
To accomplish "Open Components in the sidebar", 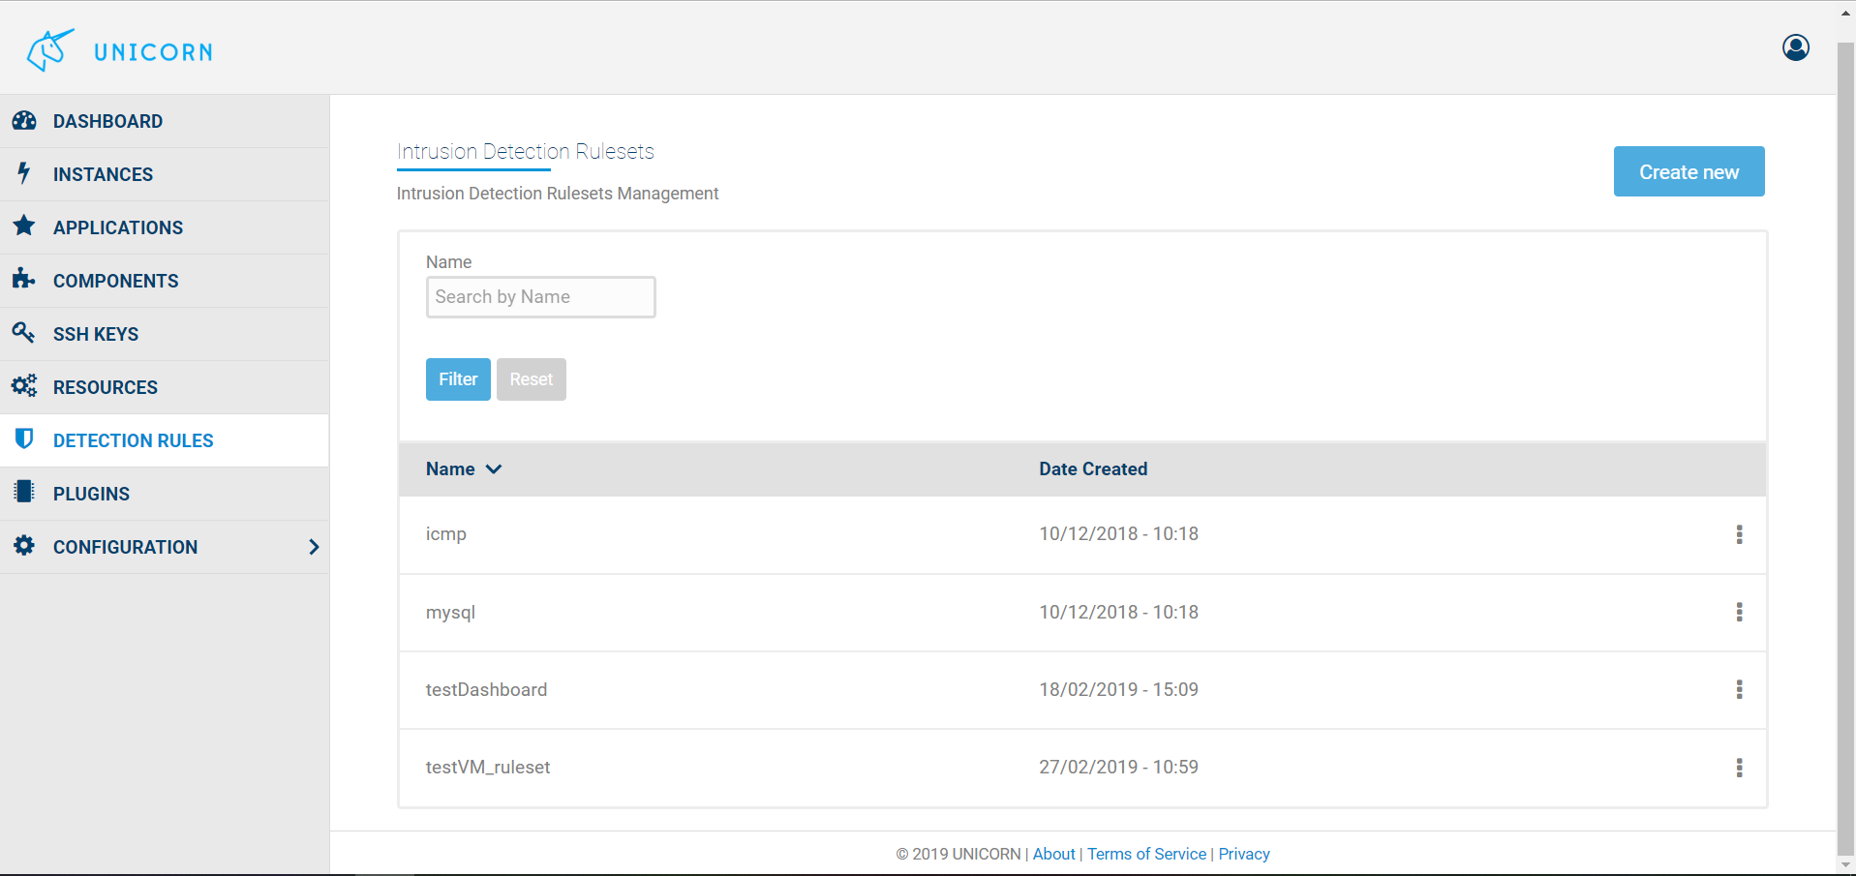I will tap(165, 281).
